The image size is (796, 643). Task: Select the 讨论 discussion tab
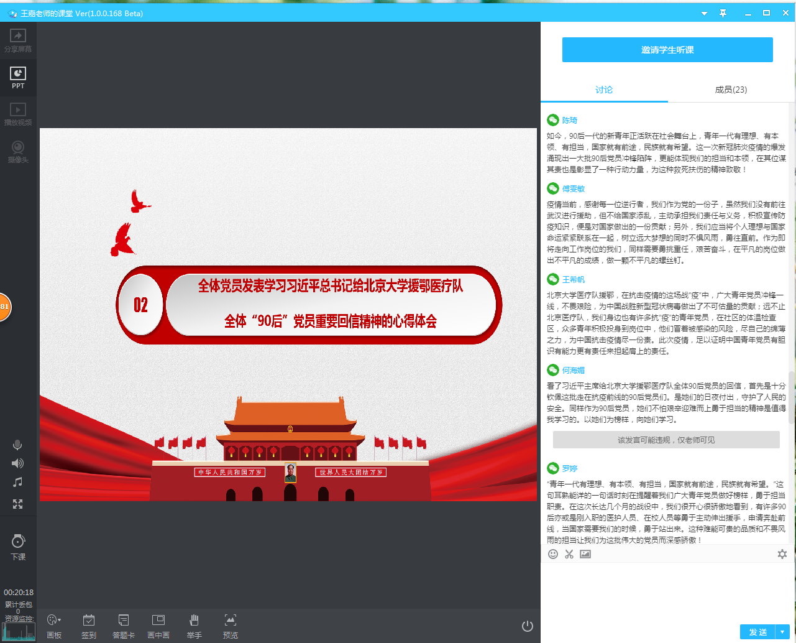604,90
